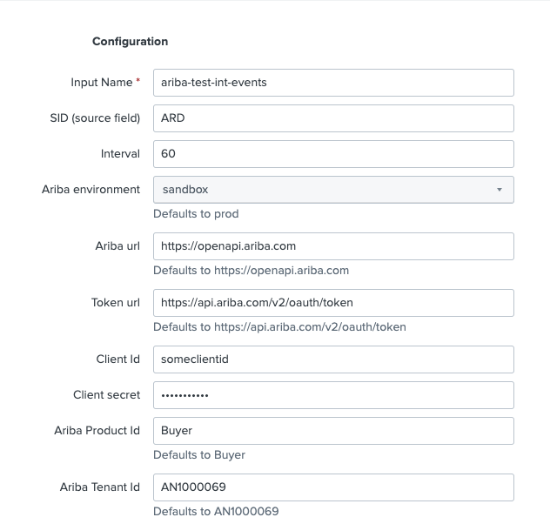Click the 'Defaults to Buyer' help text

[199, 455]
